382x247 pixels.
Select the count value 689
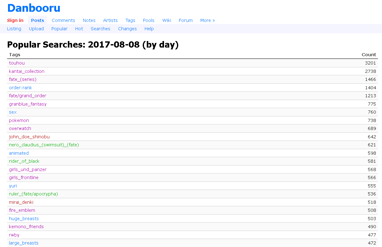point(372,128)
